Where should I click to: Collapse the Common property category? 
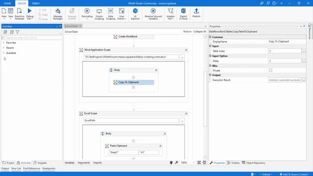click(x=210, y=37)
